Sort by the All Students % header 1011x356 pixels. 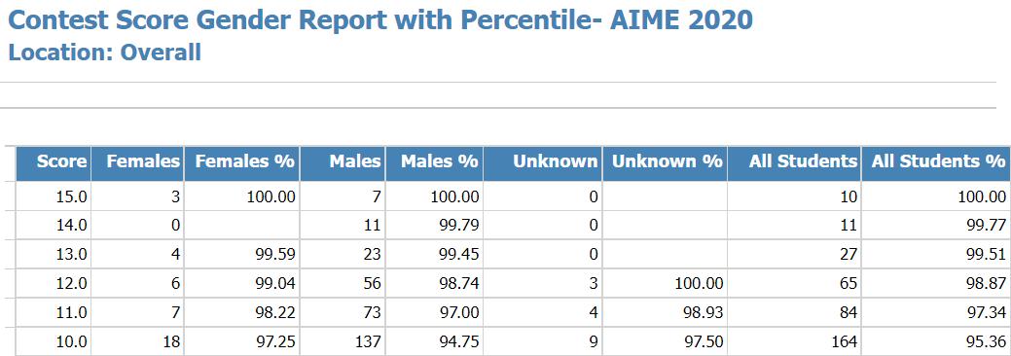[x=936, y=163]
